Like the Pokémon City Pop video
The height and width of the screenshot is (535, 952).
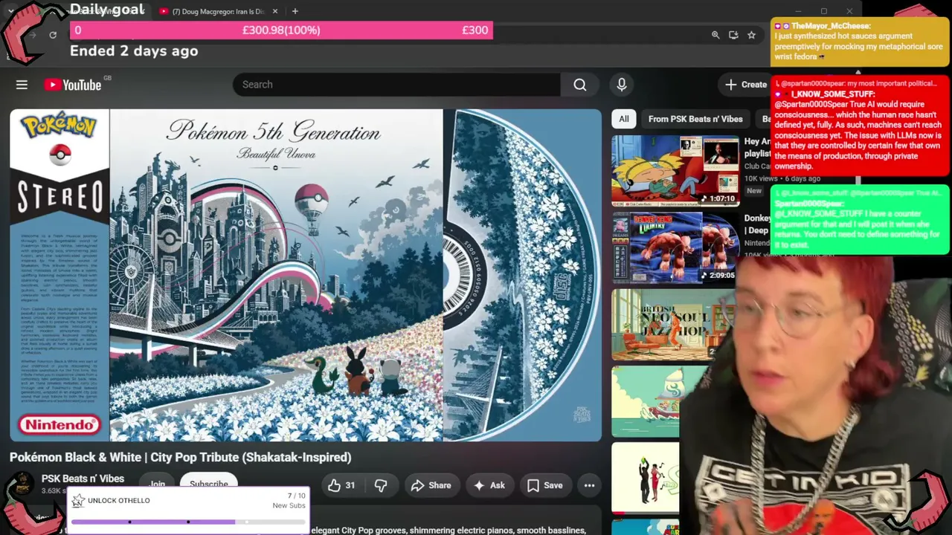click(x=341, y=485)
